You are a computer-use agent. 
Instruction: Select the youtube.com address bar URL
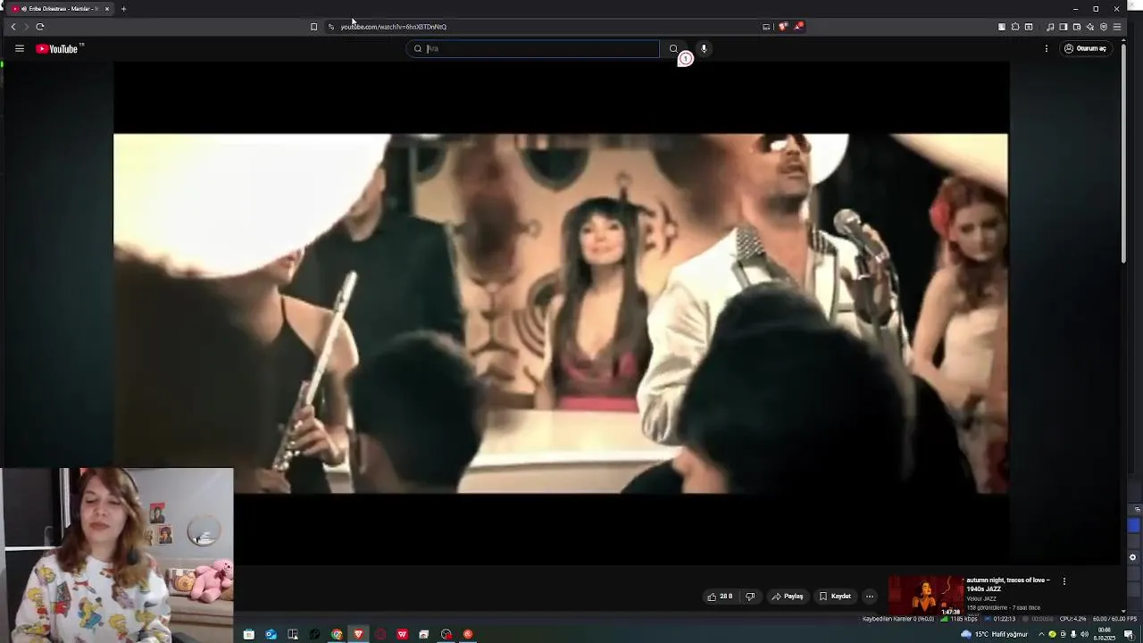[393, 27]
